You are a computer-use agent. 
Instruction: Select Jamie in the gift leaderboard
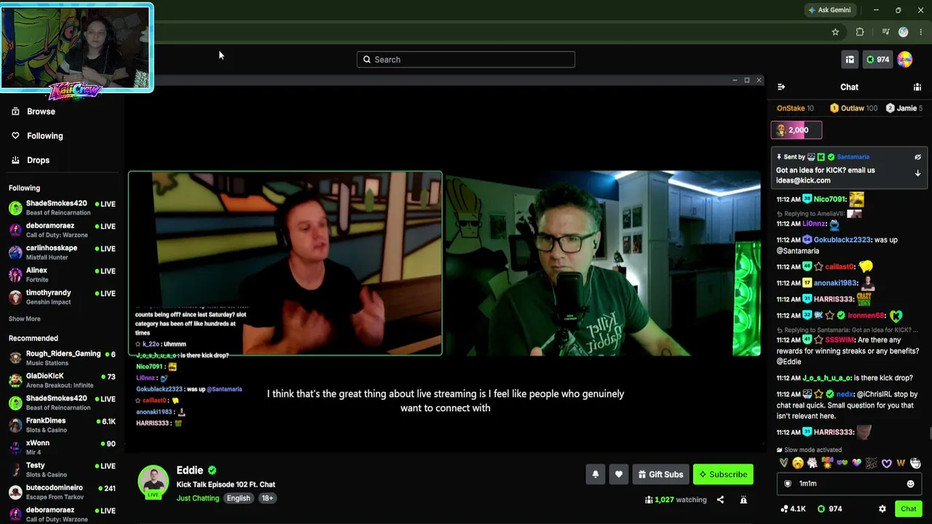click(904, 108)
